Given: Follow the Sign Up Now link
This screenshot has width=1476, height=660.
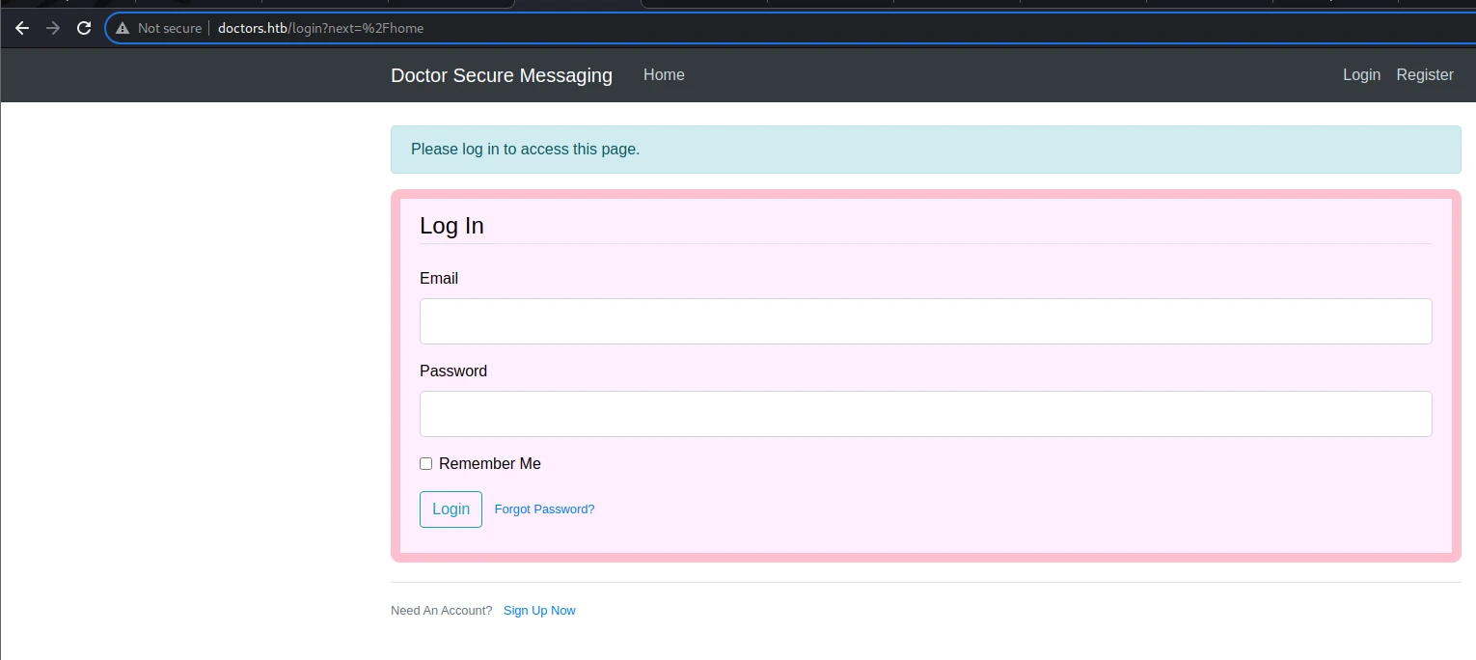Looking at the screenshot, I should pyautogui.click(x=539, y=611).
